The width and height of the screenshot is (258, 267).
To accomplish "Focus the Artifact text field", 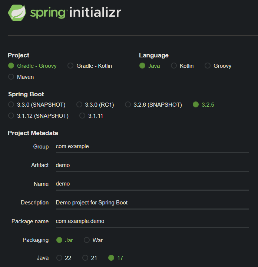I will click(x=152, y=165).
